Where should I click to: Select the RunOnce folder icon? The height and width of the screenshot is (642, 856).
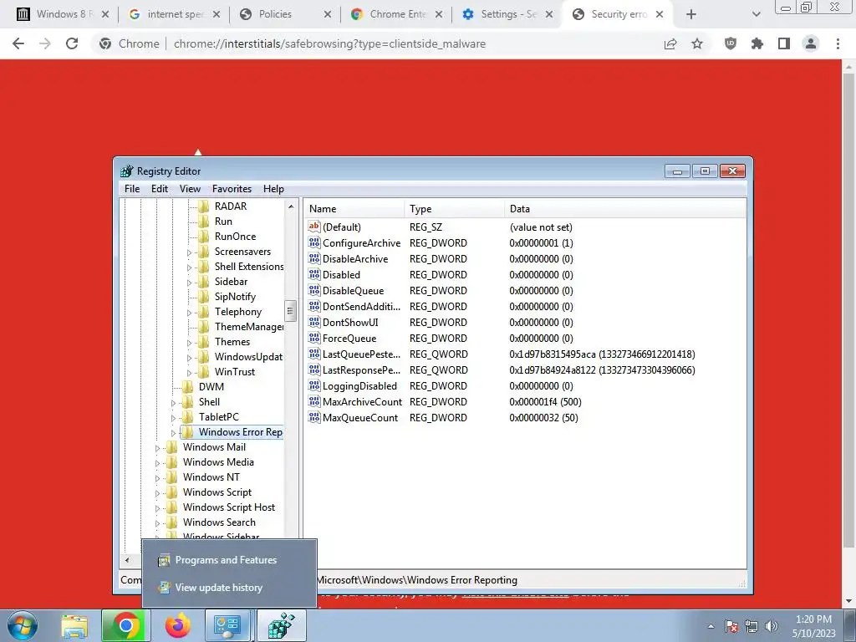(204, 237)
